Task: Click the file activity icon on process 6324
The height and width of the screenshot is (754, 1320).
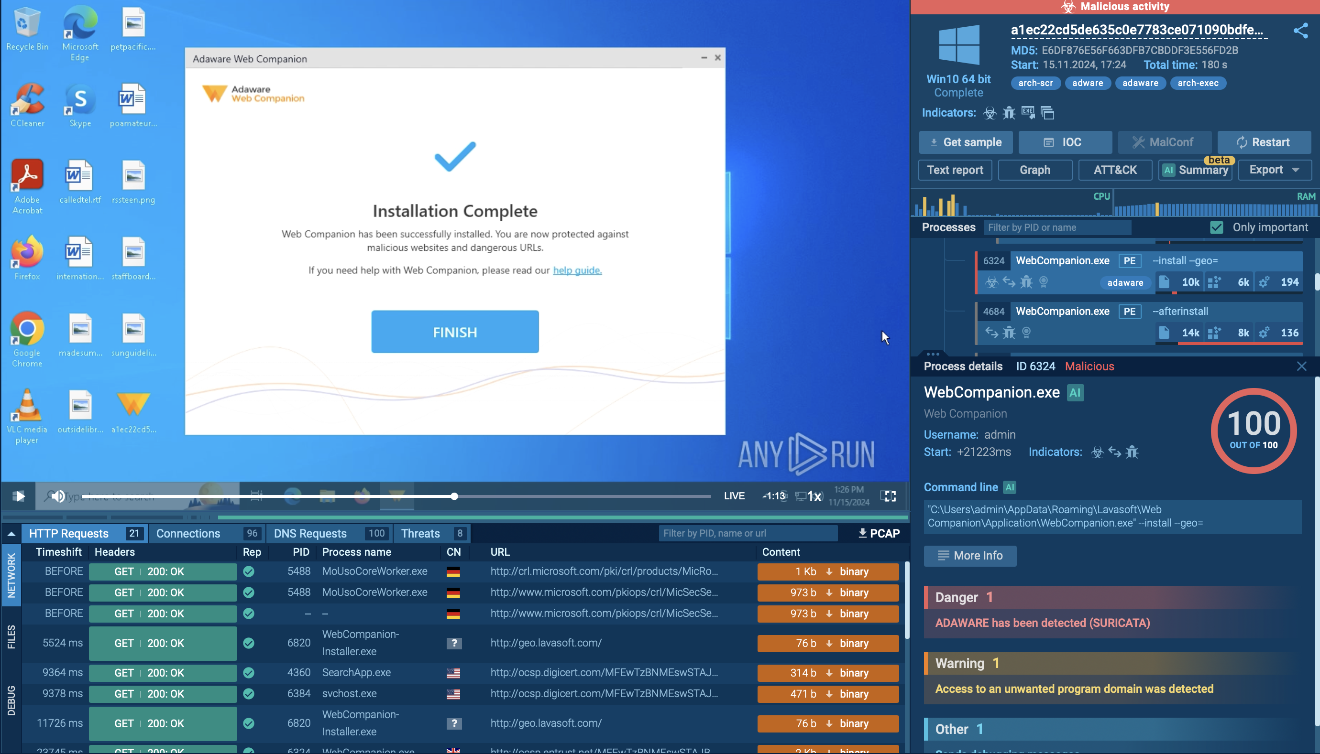Action: click(1165, 282)
